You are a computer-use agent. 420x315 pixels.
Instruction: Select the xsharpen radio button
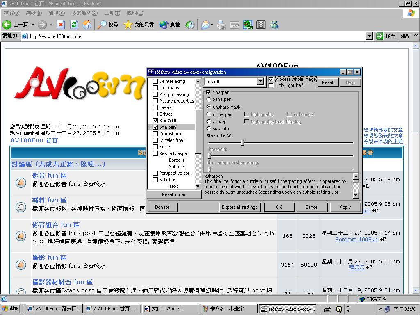[209, 99]
